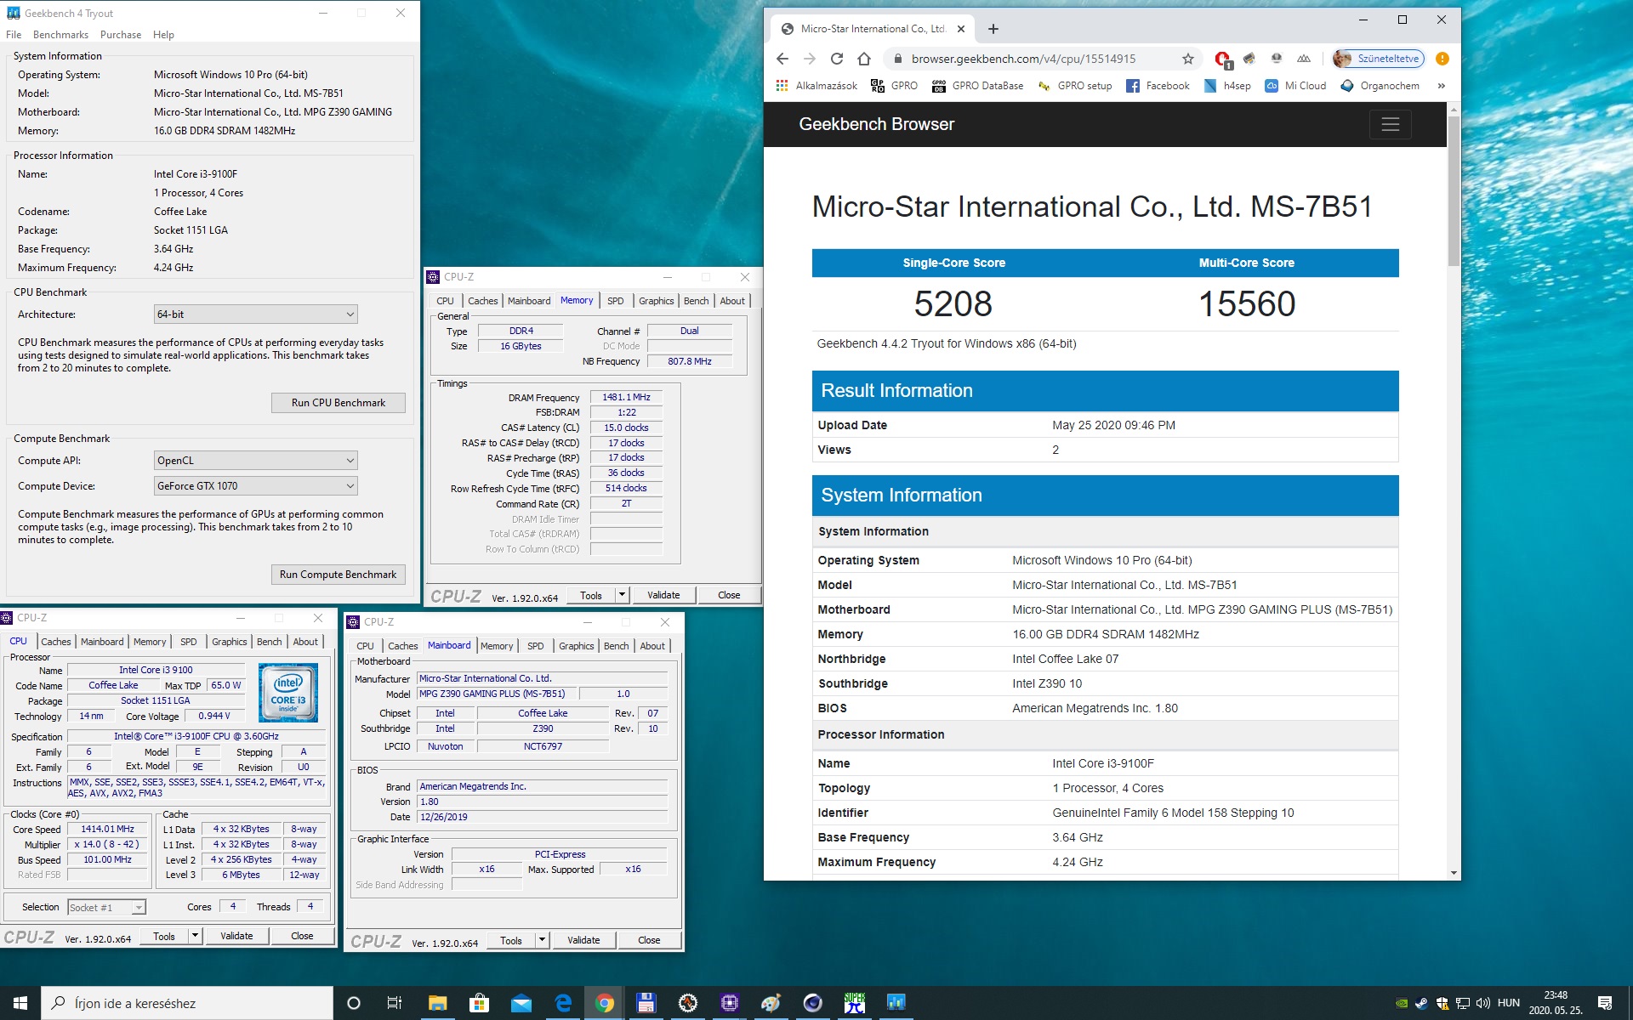Click the Geekbench Browser title link
This screenshot has height=1020, width=1633.
pos(876,124)
